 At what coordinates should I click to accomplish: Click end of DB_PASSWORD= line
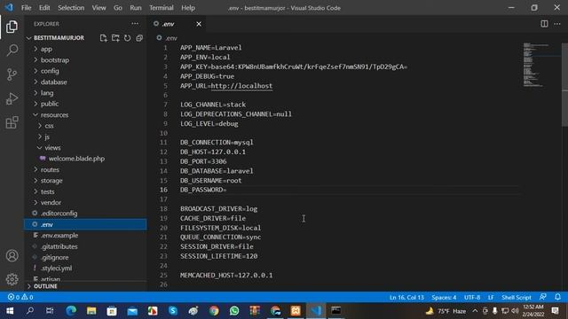pos(227,190)
